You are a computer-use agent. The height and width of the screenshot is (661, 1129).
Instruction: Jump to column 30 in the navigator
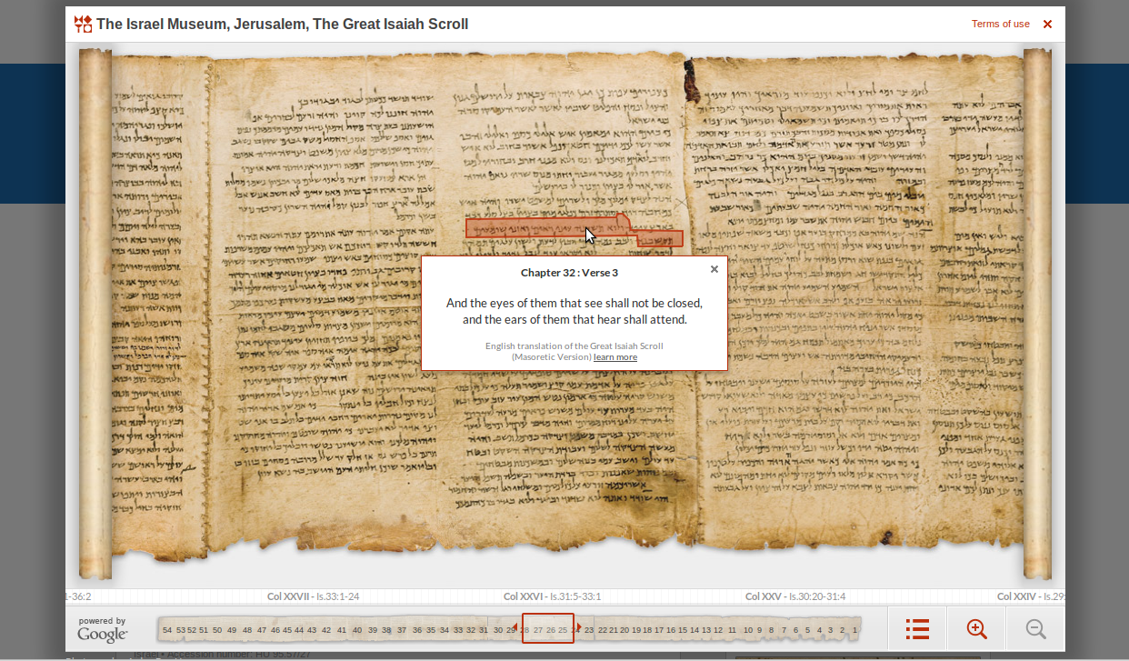click(498, 630)
